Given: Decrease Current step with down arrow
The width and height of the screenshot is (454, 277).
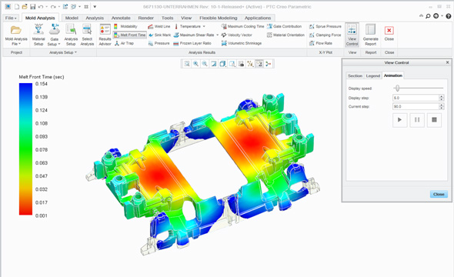Looking at the screenshot, I should pos(441,108).
